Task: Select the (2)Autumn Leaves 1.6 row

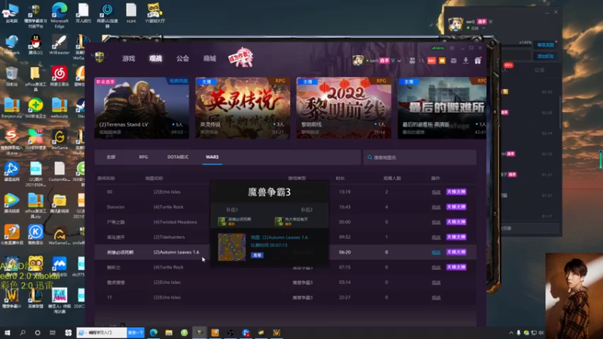Action: [x=286, y=252]
